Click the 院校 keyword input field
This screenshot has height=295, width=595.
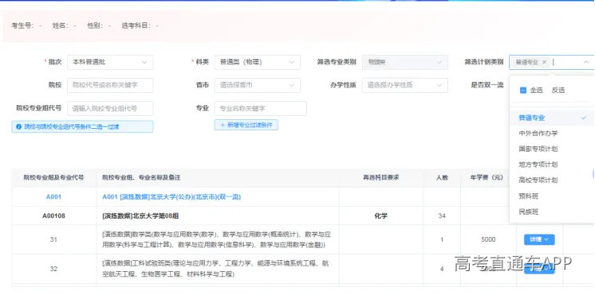[110, 85]
